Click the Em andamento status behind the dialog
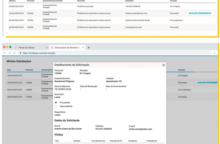 (x=185, y=90)
